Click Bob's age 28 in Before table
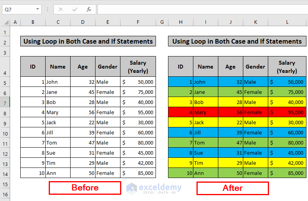308x201 pixels. [83, 102]
